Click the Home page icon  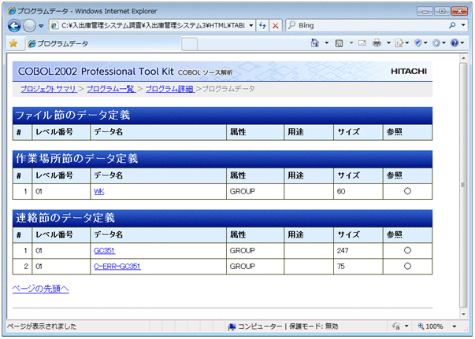point(315,43)
